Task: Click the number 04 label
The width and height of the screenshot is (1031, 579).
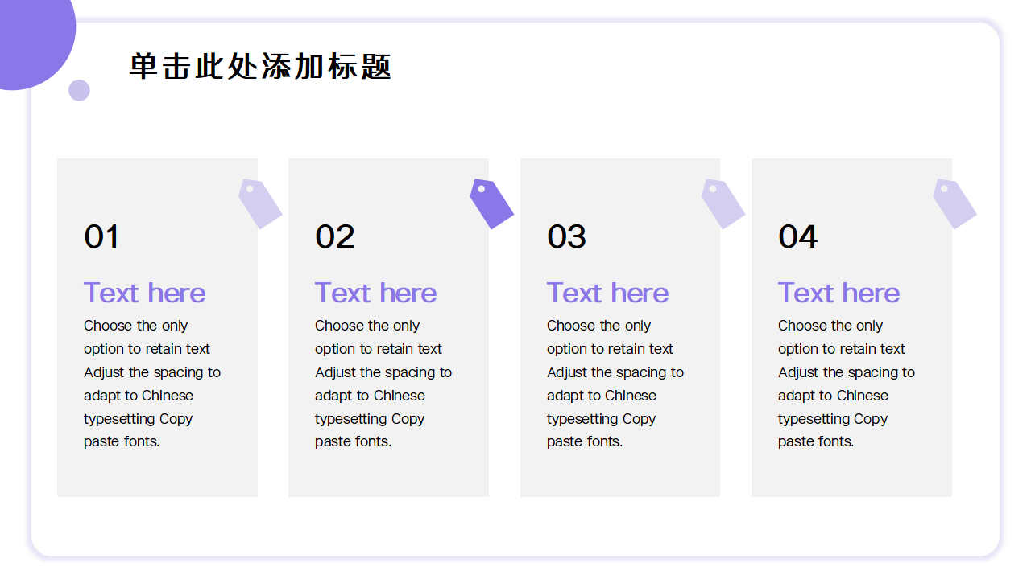Action: tap(797, 237)
